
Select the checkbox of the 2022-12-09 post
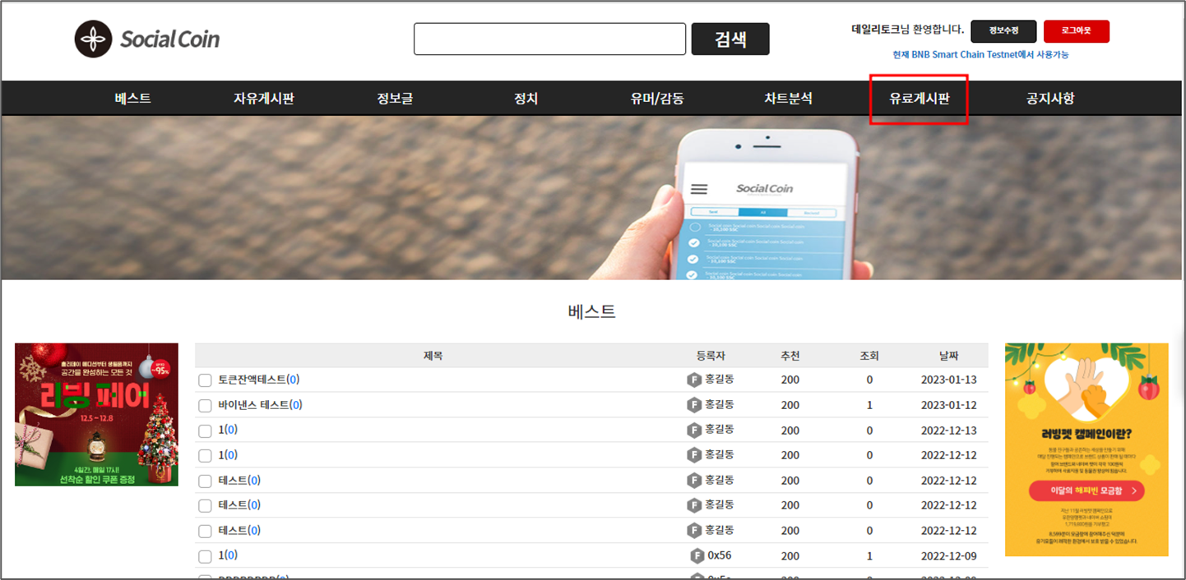coord(205,556)
